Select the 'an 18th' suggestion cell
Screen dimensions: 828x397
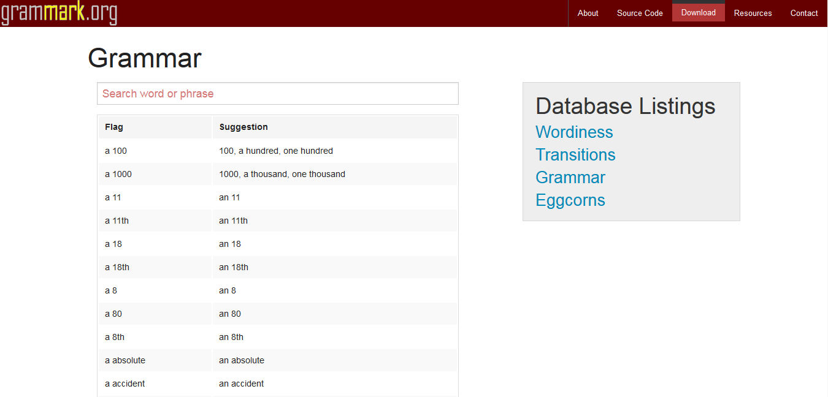coord(335,267)
